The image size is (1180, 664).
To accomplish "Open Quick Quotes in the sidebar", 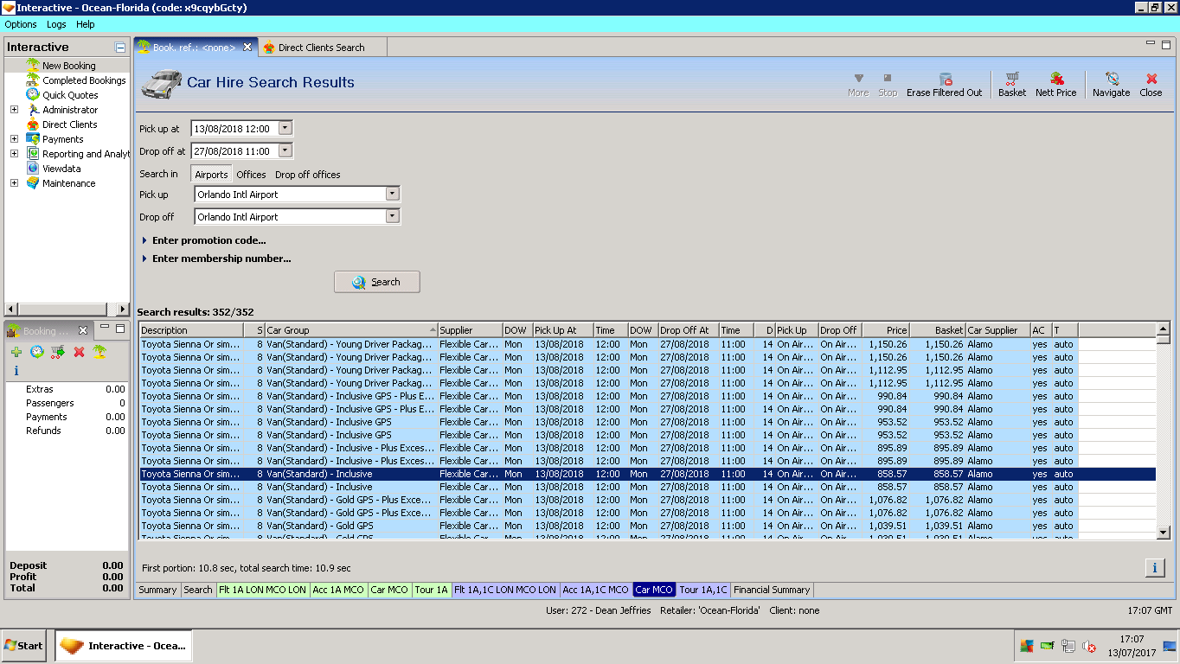I will click(x=70, y=95).
